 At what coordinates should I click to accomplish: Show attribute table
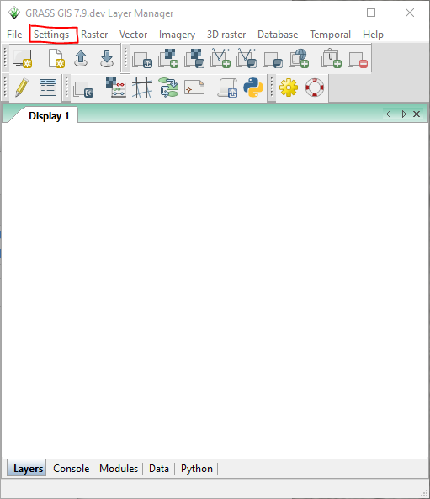[48, 88]
